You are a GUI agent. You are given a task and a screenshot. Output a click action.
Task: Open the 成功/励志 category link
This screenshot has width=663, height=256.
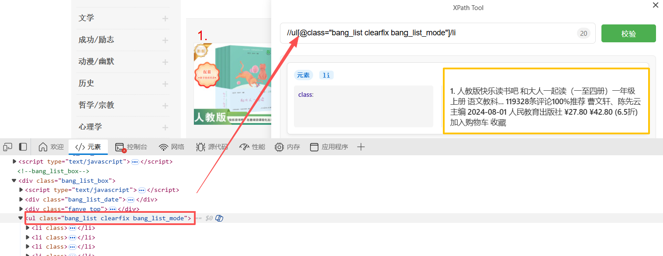[96, 40]
